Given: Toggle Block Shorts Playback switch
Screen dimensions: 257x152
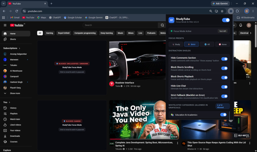Looking at the screenshot, I should 224,78.
